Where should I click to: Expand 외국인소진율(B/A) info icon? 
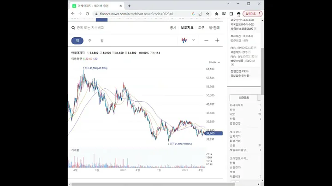[x=255, y=29]
